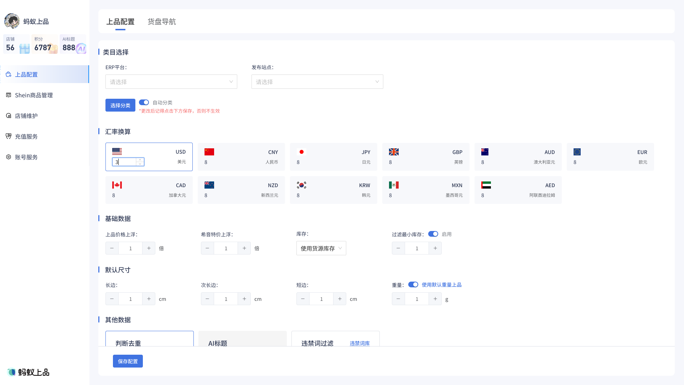Select the 上品配置 top tab
Image resolution: width=684 pixels, height=385 pixels.
point(120,22)
